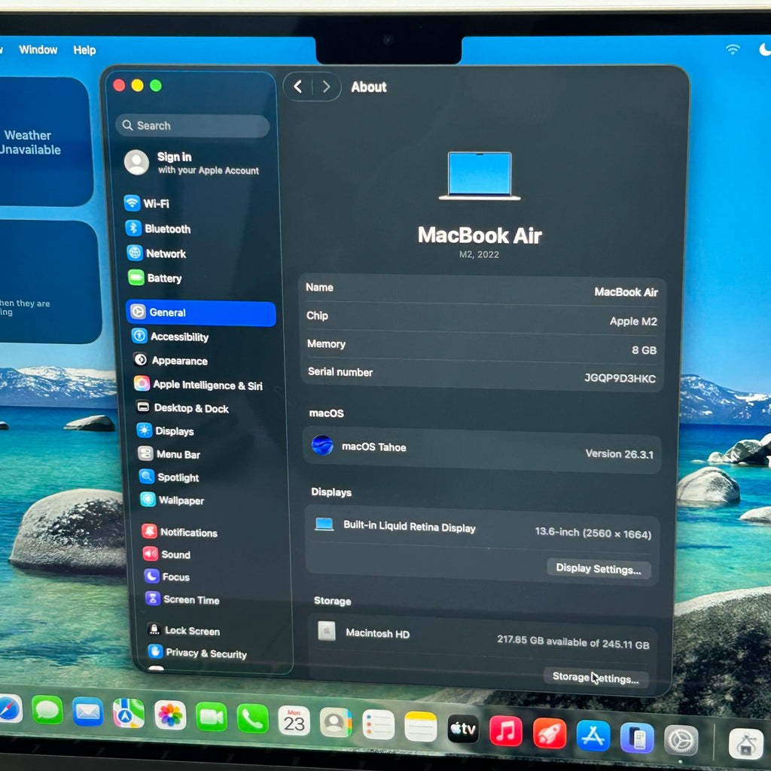The height and width of the screenshot is (771, 771).
Task: Launch Photos from the Dock
Action: click(x=170, y=715)
